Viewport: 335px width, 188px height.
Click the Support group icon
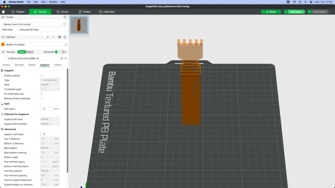(3, 70)
